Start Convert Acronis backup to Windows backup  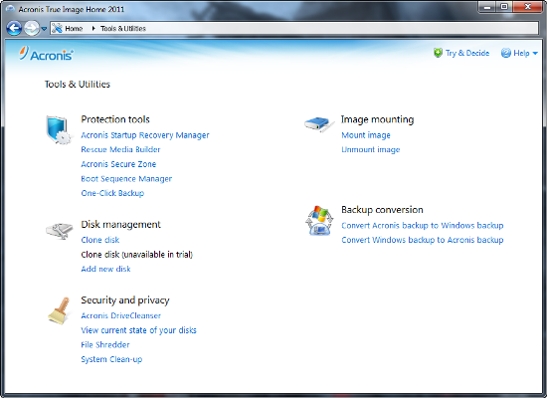click(422, 226)
